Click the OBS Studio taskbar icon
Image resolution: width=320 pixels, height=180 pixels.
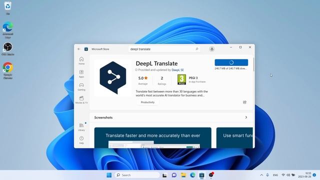click(x=211, y=175)
